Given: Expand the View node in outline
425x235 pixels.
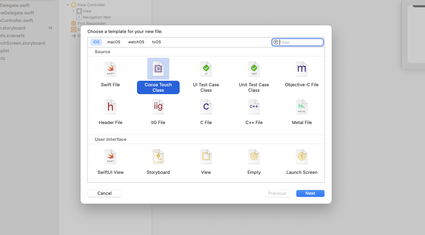Looking at the screenshot, I should [x=73, y=11].
